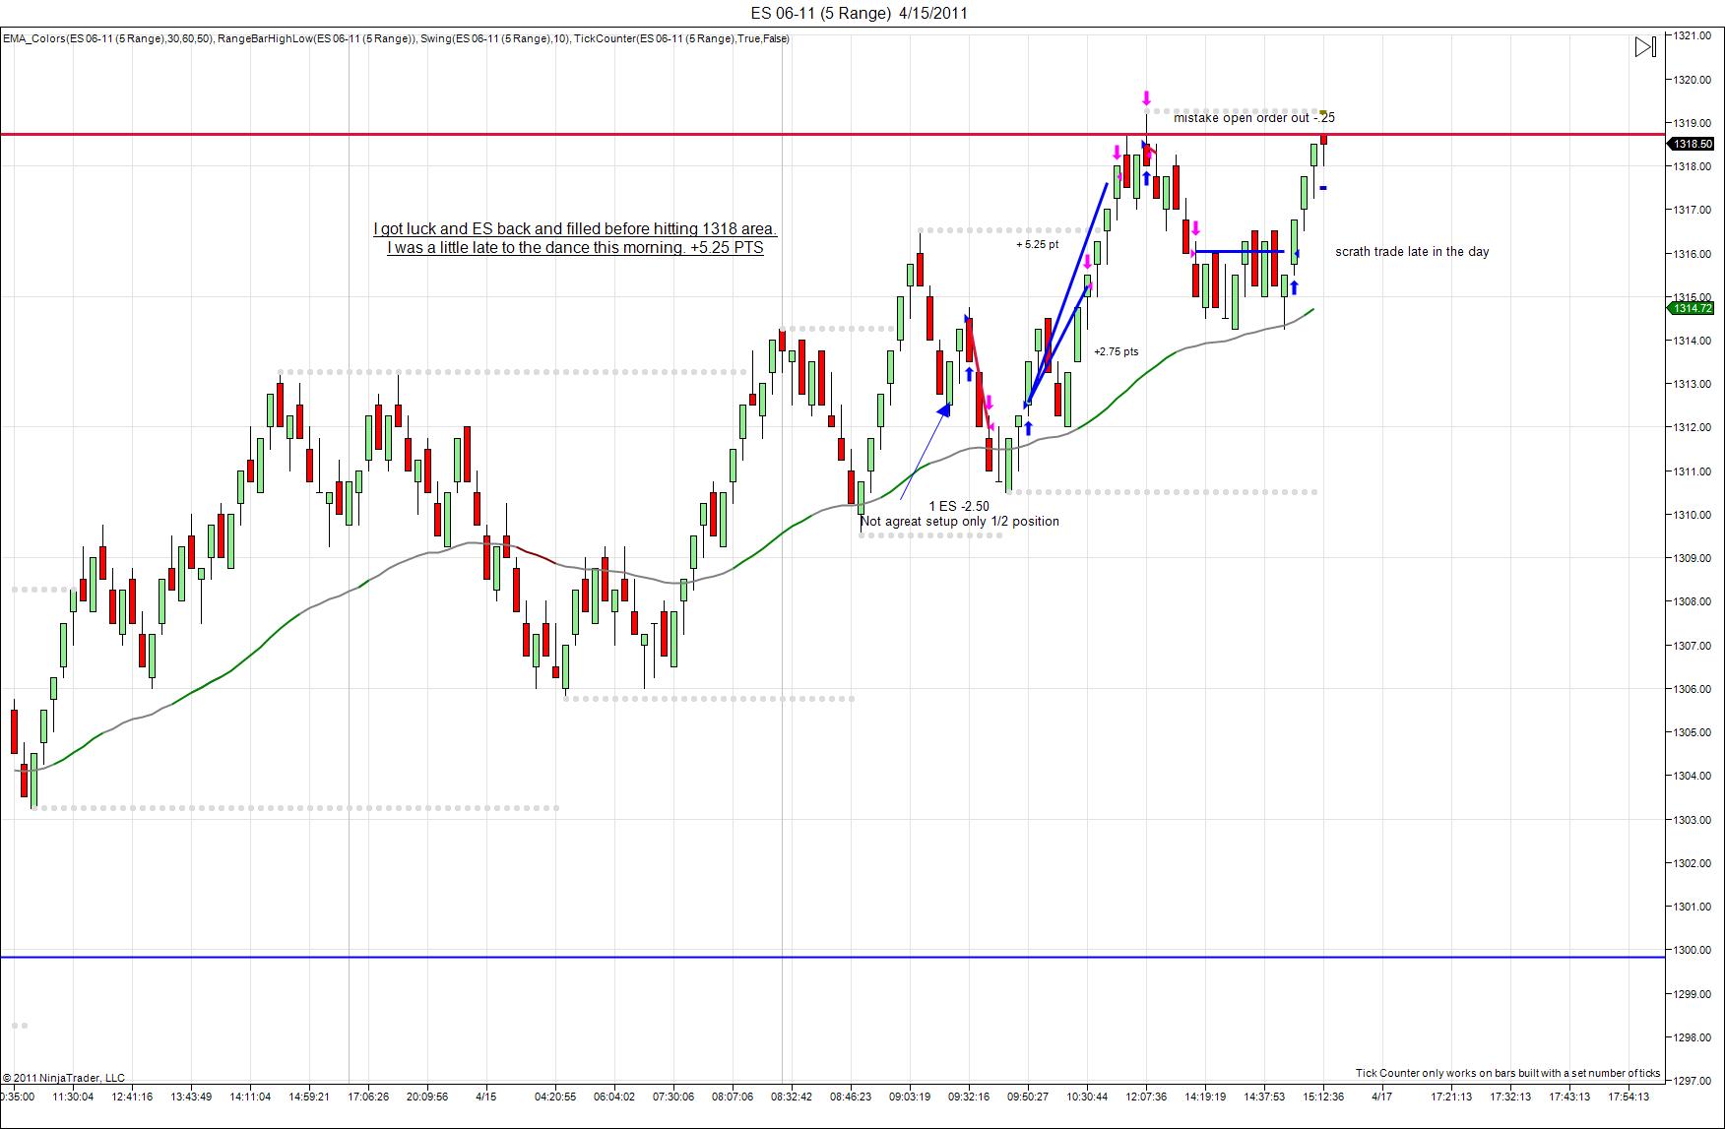This screenshot has width=1725, height=1129.
Task: Select the '1 ES -2.50' annotation text
Action: pos(959,506)
